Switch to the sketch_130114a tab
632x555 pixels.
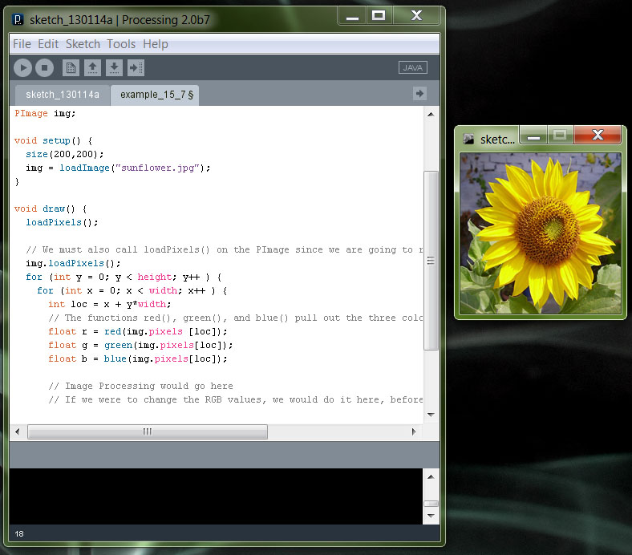63,95
